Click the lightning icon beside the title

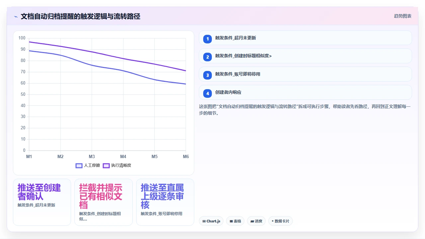pyautogui.click(x=16, y=17)
